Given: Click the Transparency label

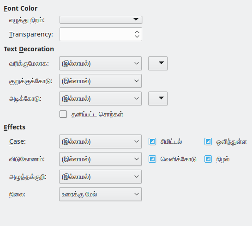Looking at the screenshot, I should point(31,34).
